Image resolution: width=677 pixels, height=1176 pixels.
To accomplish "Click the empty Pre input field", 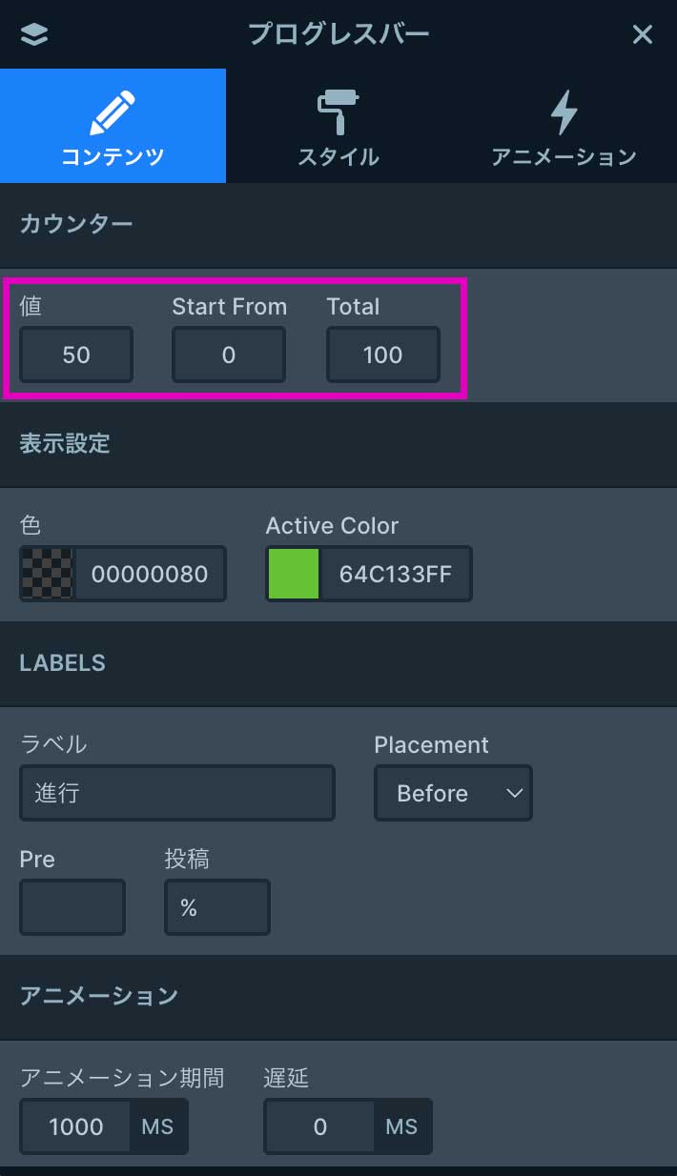I will (x=72, y=907).
